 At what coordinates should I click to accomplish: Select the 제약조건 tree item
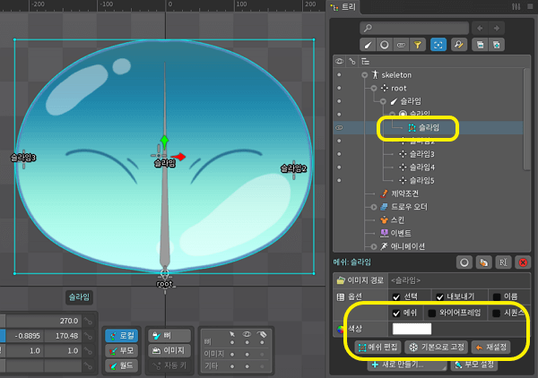(405, 193)
